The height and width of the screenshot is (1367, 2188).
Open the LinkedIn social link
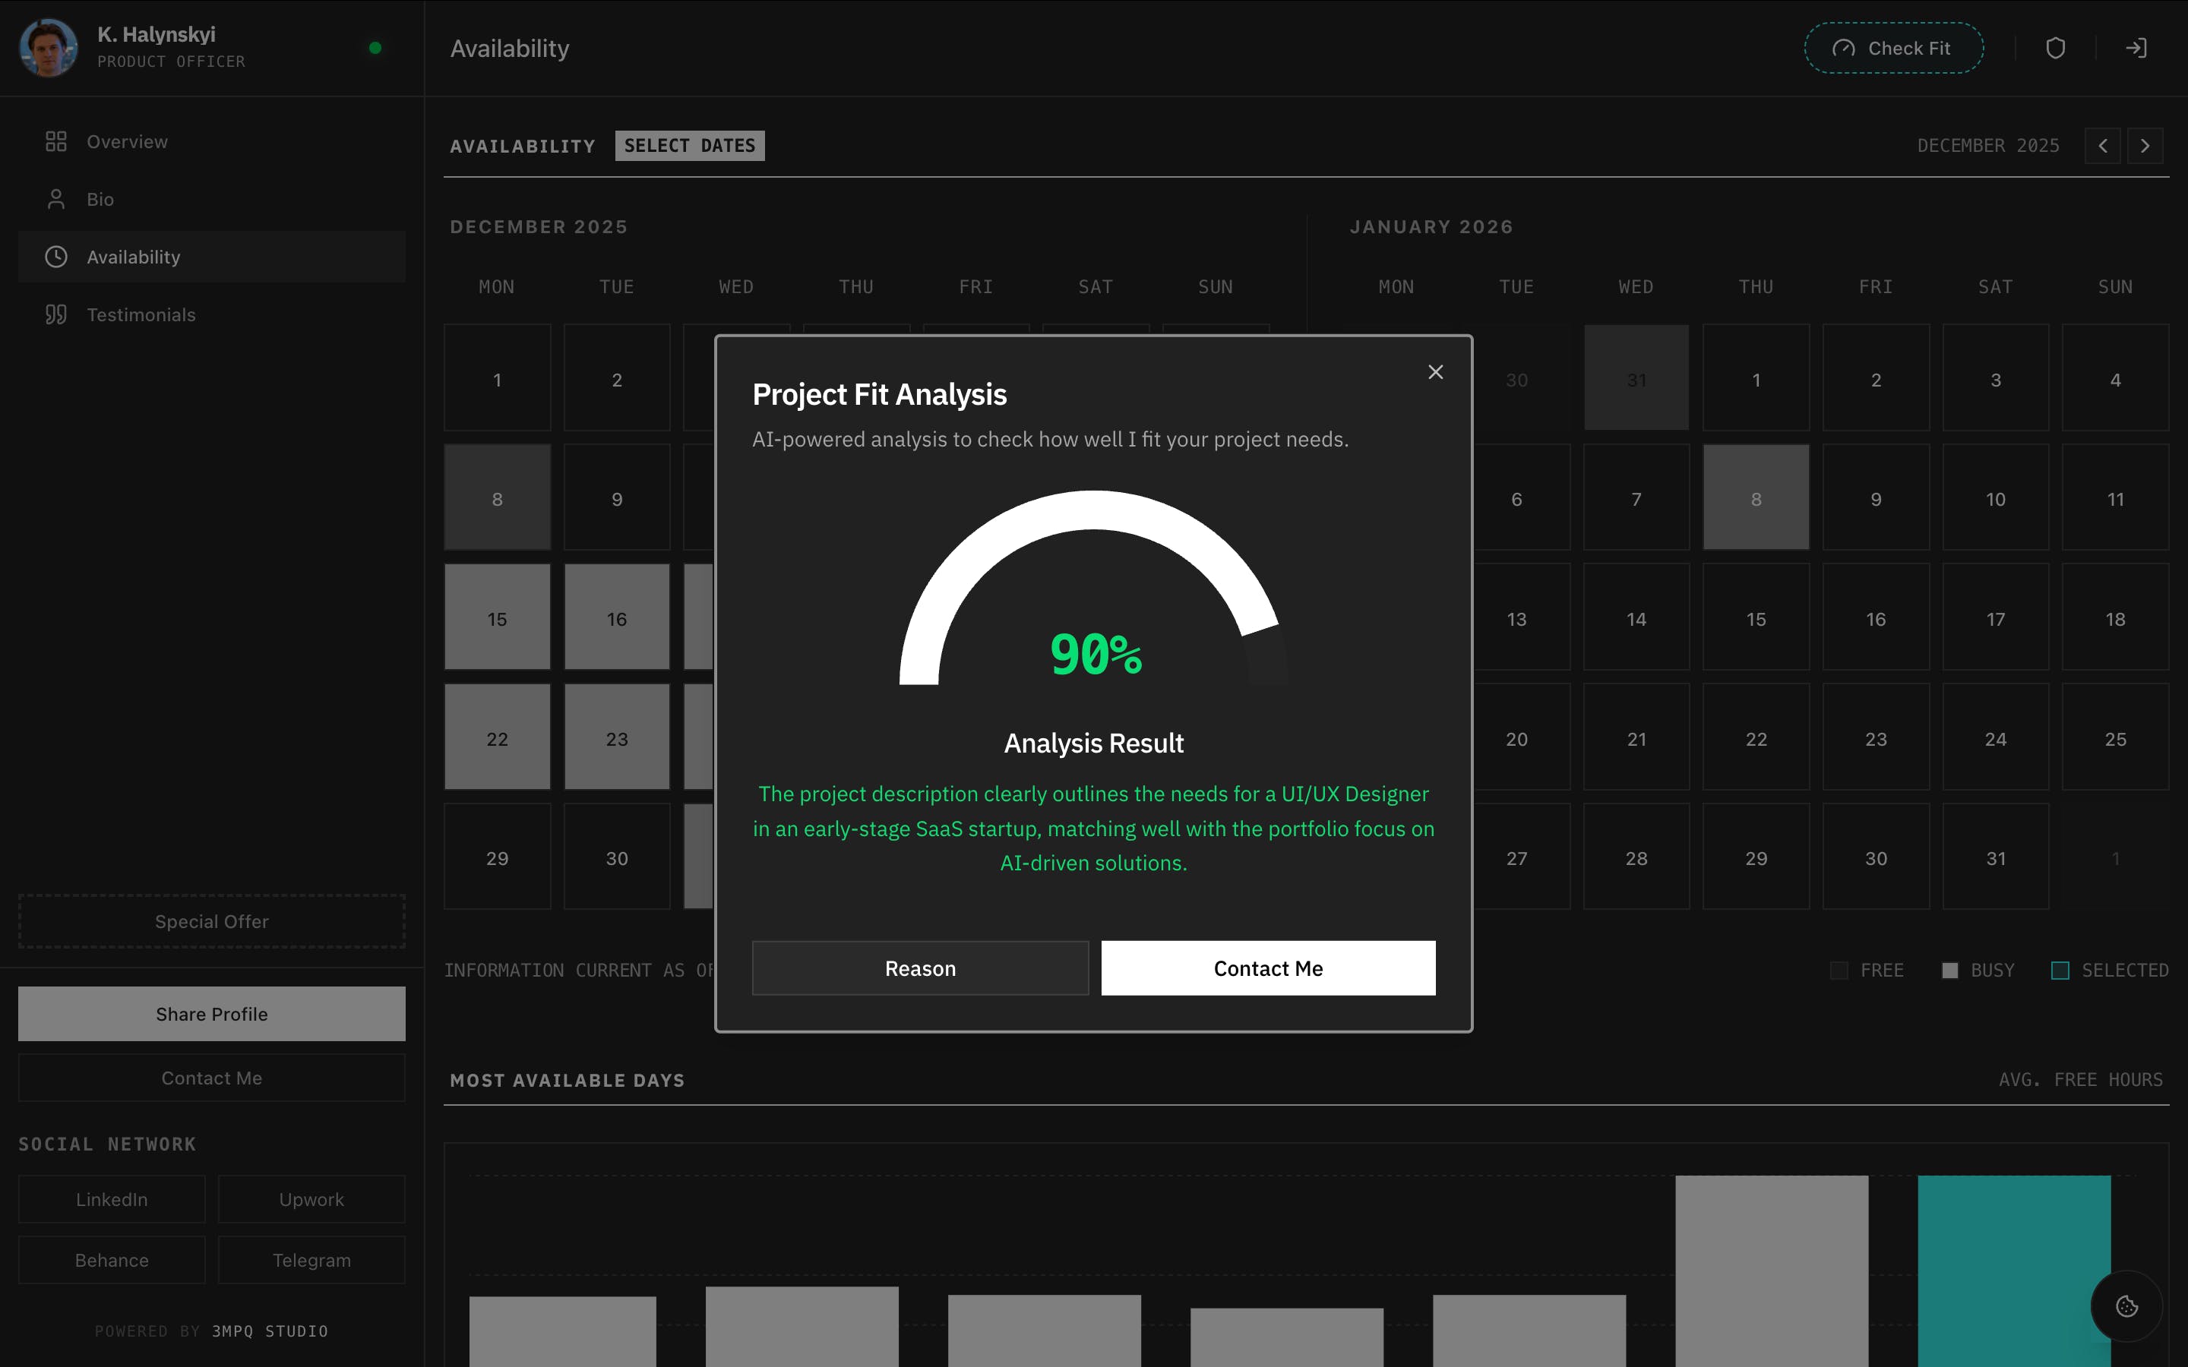[x=112, y=1199]
